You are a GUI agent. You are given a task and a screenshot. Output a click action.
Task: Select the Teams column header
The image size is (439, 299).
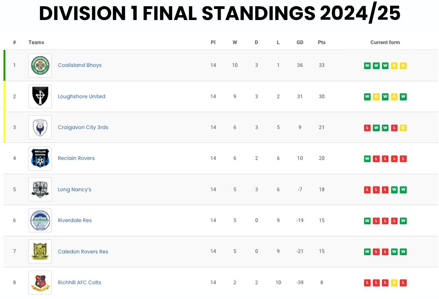[x=36, y=42]
